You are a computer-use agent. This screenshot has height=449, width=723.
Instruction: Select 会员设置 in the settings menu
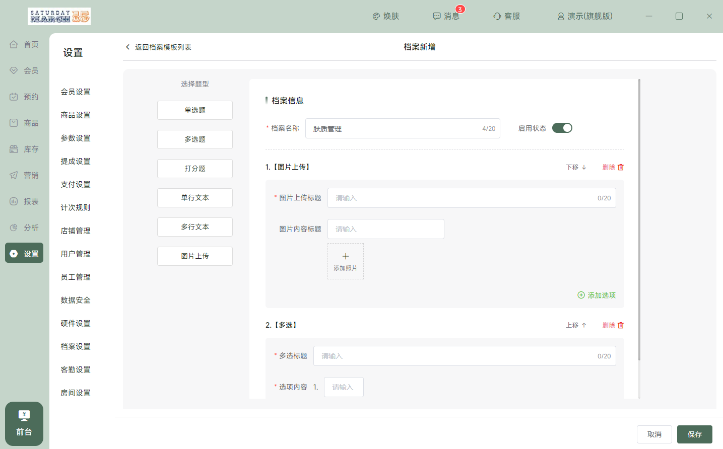point(76,92)
